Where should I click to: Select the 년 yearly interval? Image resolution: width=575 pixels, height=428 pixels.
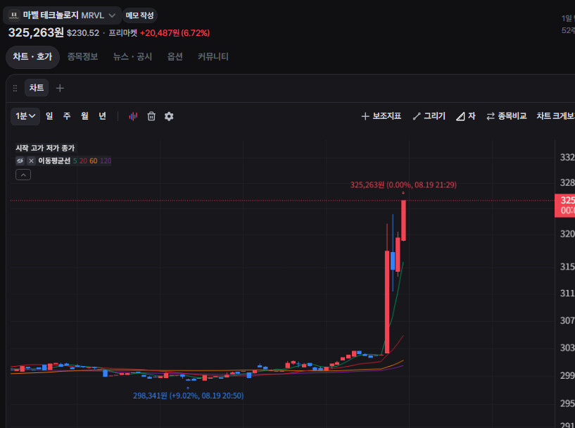[x=102, y=116]
